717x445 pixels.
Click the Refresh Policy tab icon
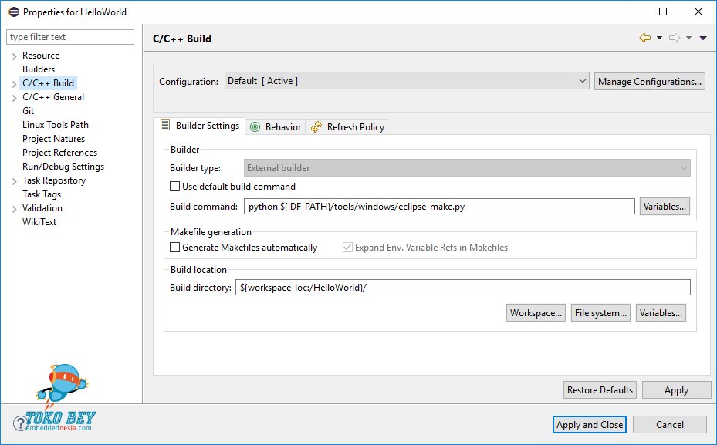[x=316, y=127]
